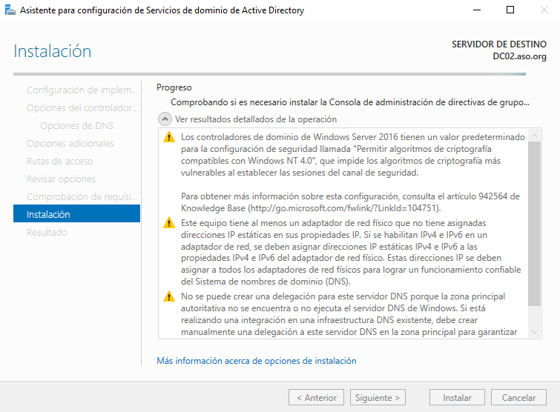Click the results list vertical scrollbar
Screen dimensions: 560x412
coord(535,222)
